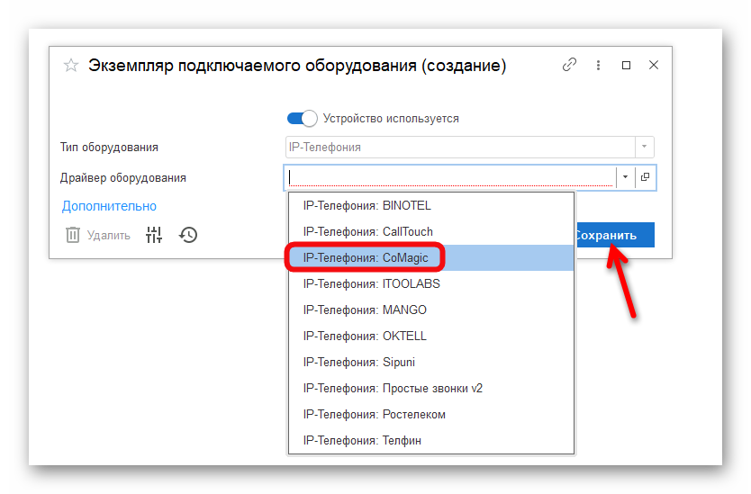Open the 'Дополнительно' link
Viewport: 751px width, 494px height.
coord(109,206)
